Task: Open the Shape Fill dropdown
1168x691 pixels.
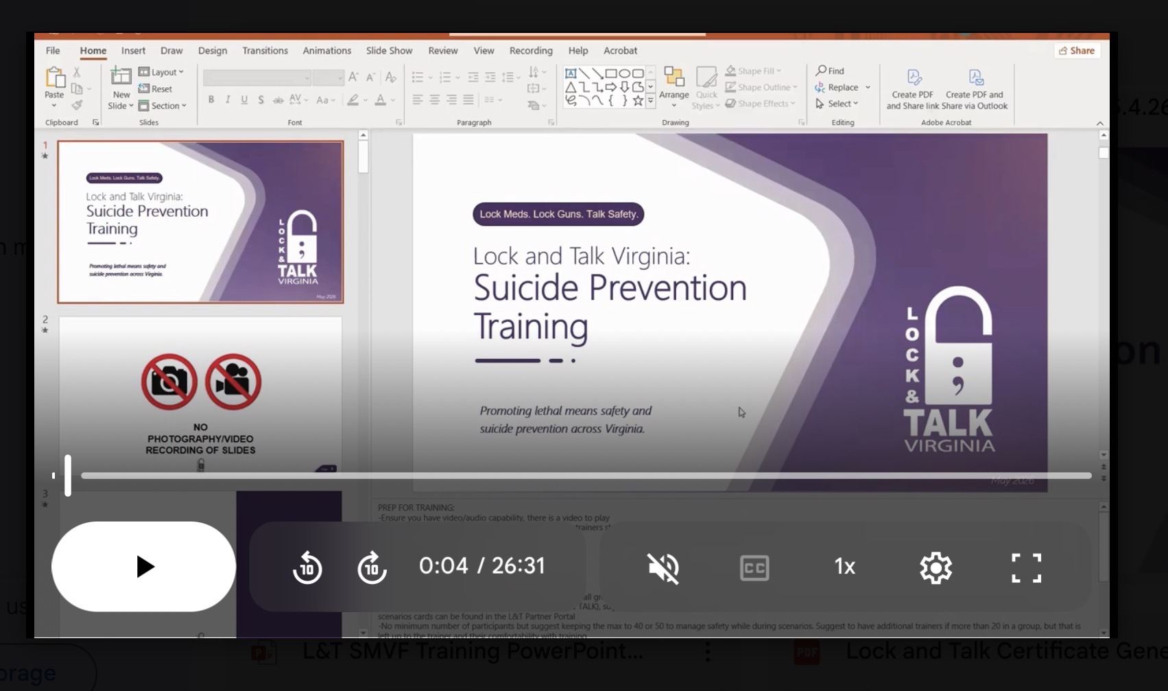Action: pos(753,71)
